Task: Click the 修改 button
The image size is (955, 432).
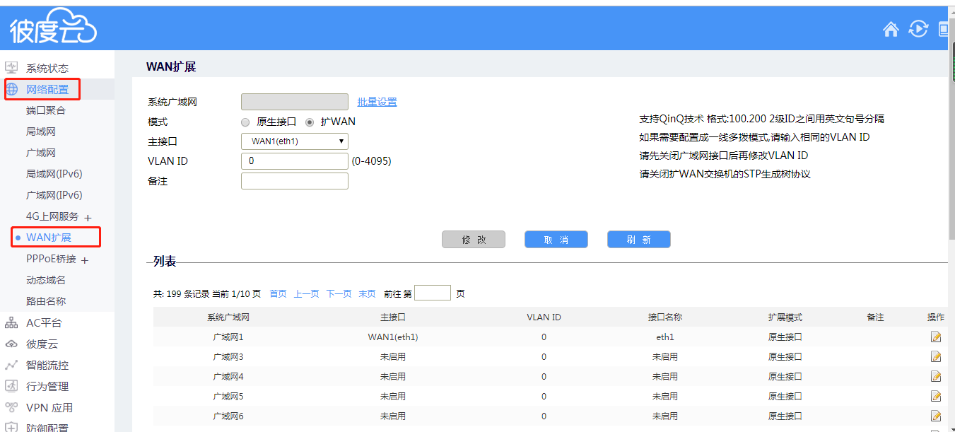Action: [474, 240]
